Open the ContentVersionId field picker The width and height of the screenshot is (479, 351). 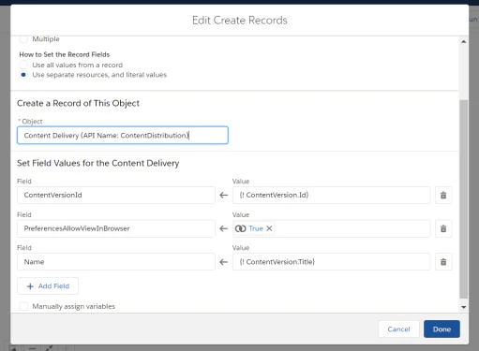(116, 195)
